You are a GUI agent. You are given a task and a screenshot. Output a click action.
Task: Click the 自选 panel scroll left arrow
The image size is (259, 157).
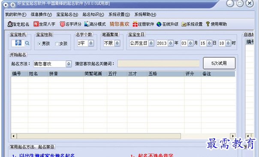248,136
